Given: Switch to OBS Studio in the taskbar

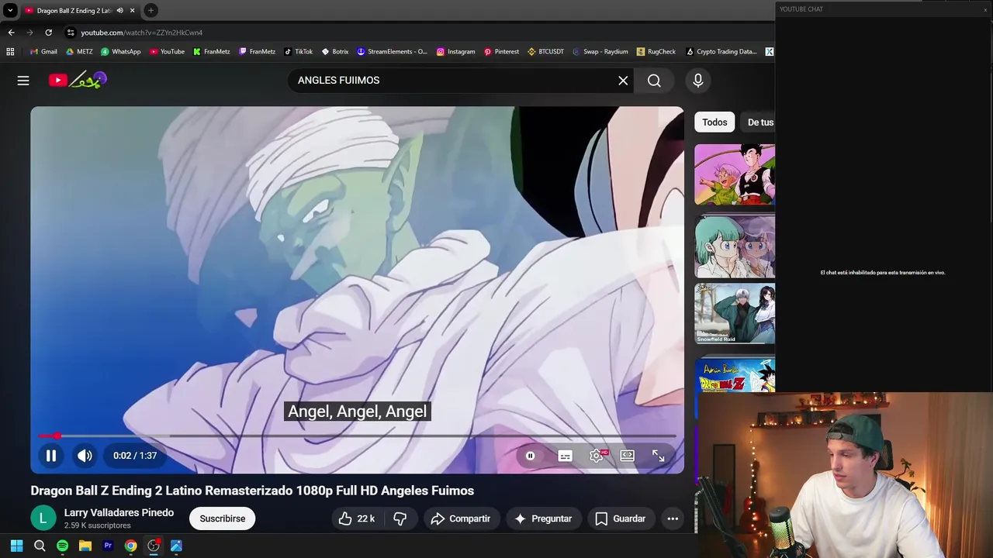Looking at the screenshot, I should point(154,546).
